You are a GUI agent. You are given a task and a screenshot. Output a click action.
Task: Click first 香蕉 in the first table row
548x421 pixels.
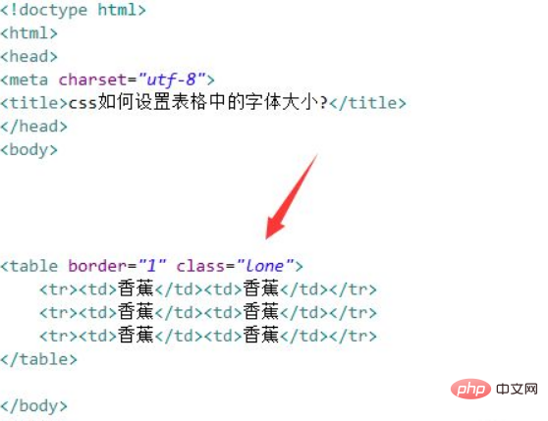[136, 289]
